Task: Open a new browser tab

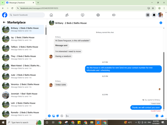Action: (x=38, y=3)
